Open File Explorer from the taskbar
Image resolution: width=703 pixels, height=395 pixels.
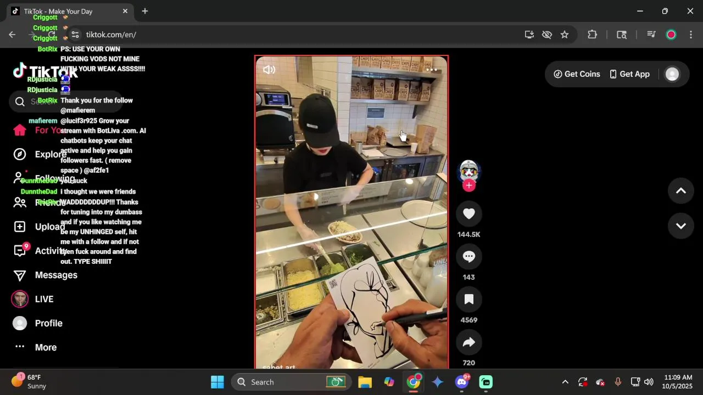[365, 382]
